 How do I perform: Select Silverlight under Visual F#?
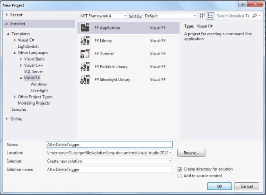point(39,91)
